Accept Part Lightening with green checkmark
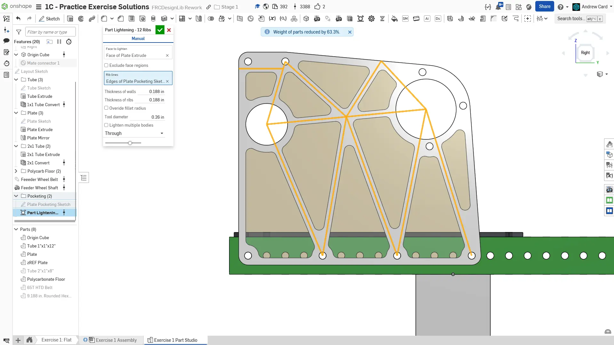Screen dimensions: 614x345 pos(160,30)
